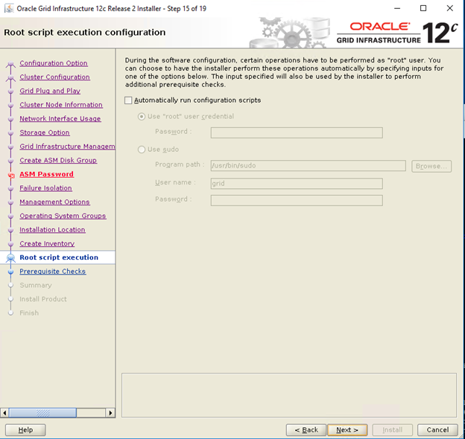This screenshot has height=439, width=465.
Task: Go to Failure Isolation step
Action: [45, 188]
